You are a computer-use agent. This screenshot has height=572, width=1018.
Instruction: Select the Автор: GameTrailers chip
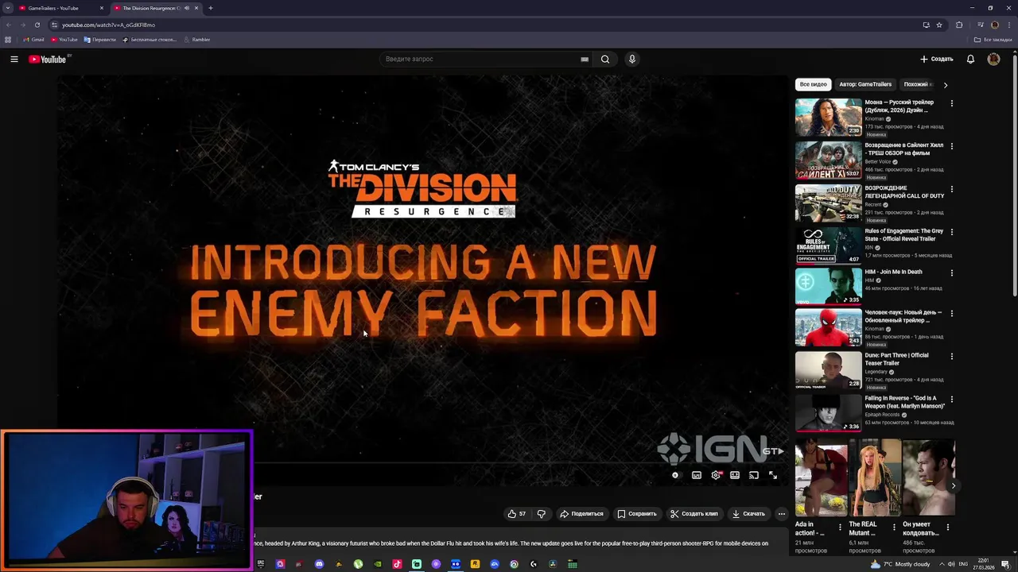pyautogui.click(x=865, y=84)
